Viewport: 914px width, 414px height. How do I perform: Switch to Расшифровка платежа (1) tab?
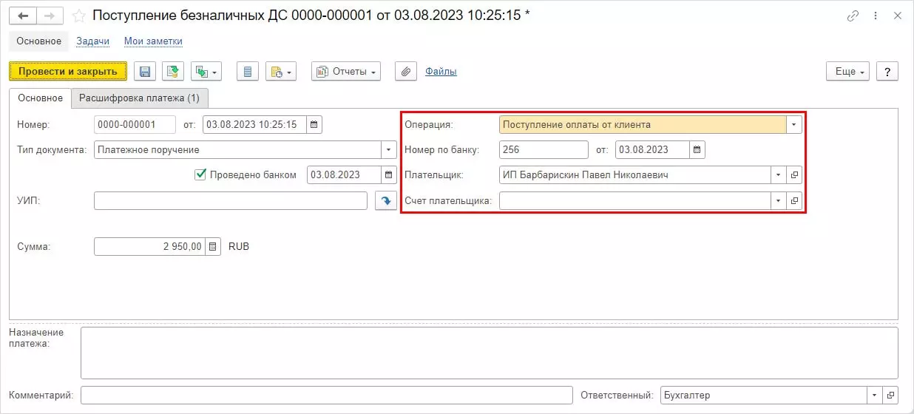140,98
